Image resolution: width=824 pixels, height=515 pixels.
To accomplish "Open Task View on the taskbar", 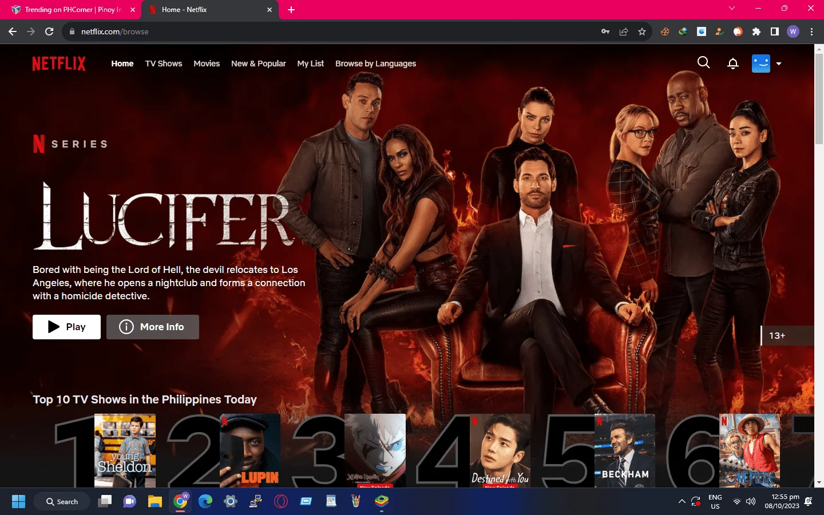I will tap(105, 502).
